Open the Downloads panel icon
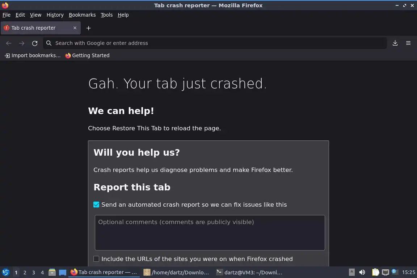417x278 pixels. pos(395,43)
